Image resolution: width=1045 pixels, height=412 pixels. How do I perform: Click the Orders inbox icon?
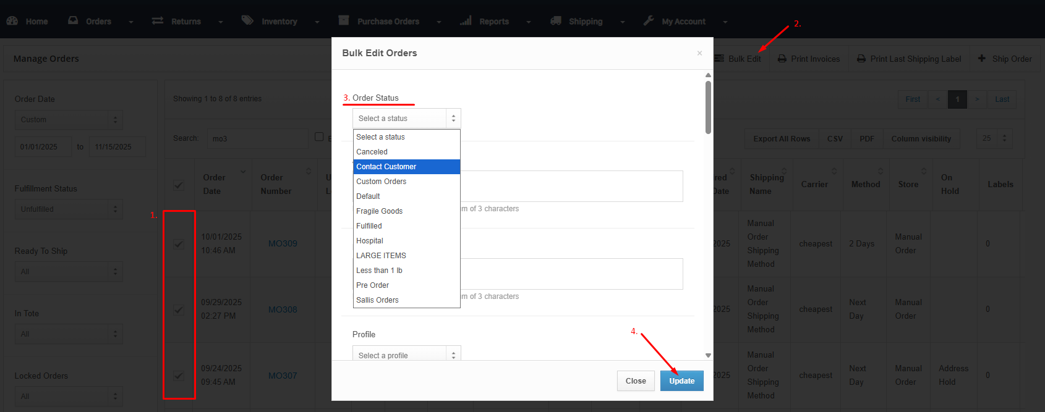tap(73, 21)
